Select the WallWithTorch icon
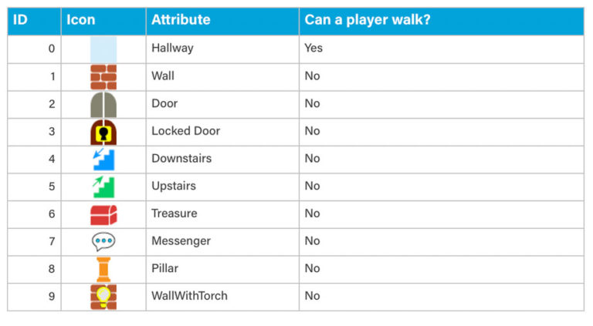Viewport: 593px width, 326px height. click(x=103, y=297)
